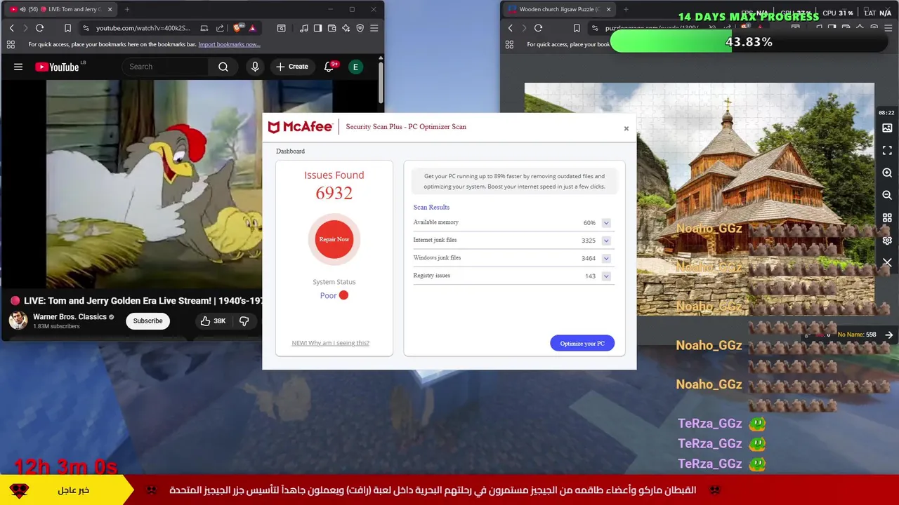Bookmark the puzzle page
This screenshot has width=899, height=505.
click(577, 28)
